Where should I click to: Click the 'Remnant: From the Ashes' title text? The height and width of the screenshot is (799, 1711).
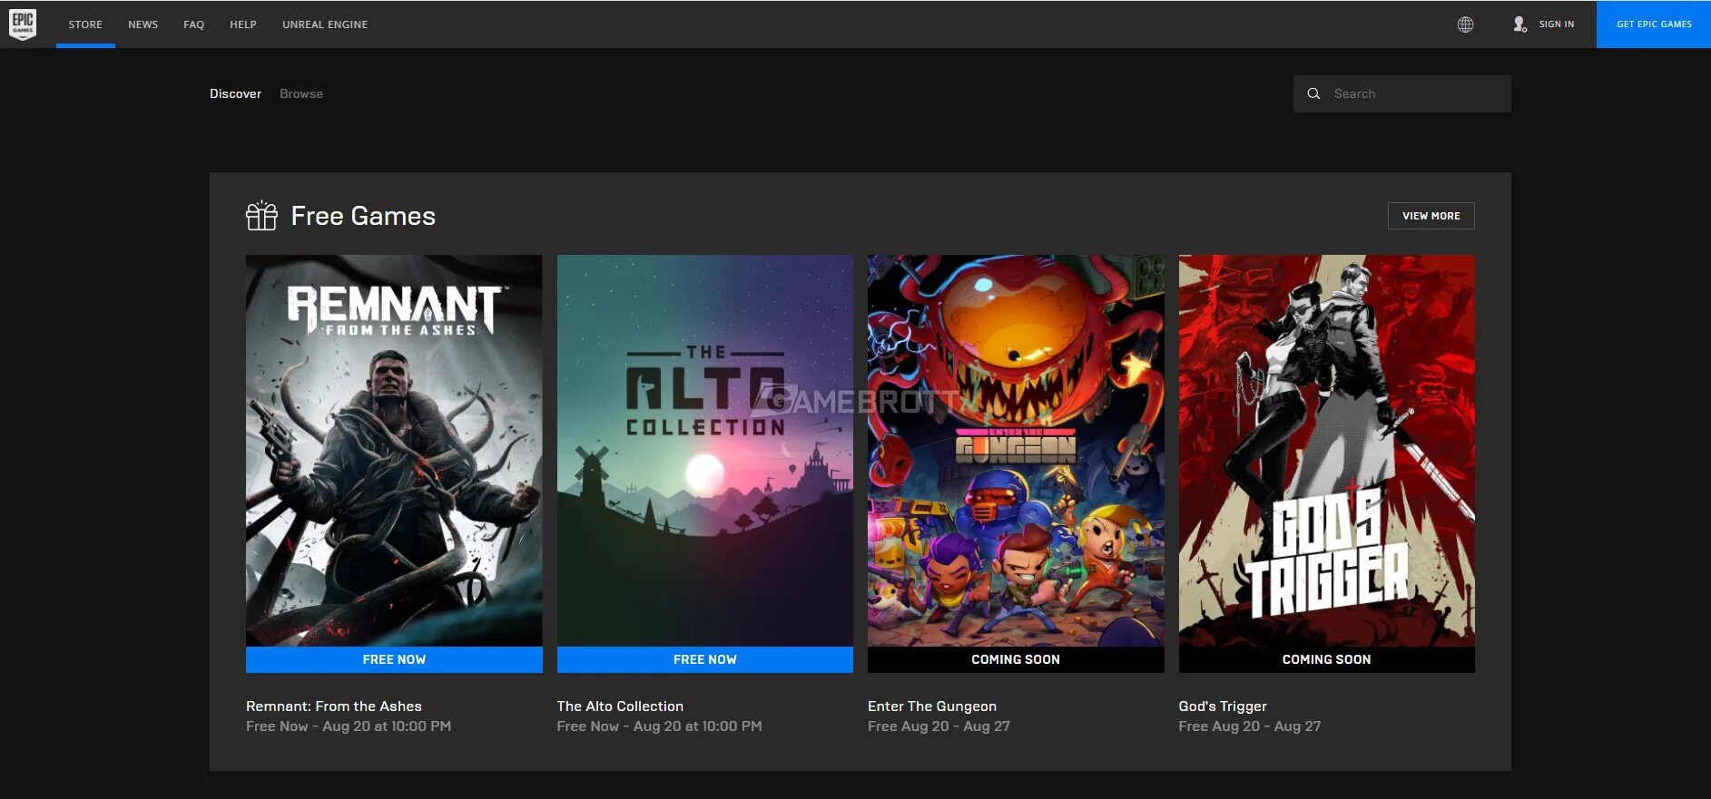(x=333, y=706)
